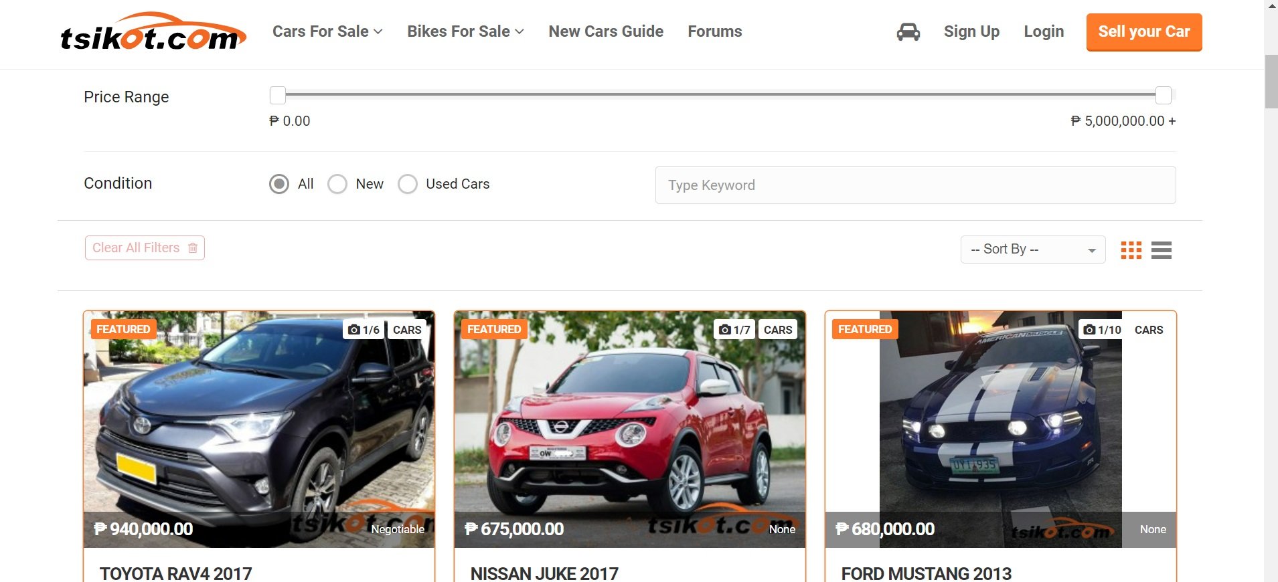
Task: Click CARS tag on Toyota RAV4 card
Action: click(407, 330)
